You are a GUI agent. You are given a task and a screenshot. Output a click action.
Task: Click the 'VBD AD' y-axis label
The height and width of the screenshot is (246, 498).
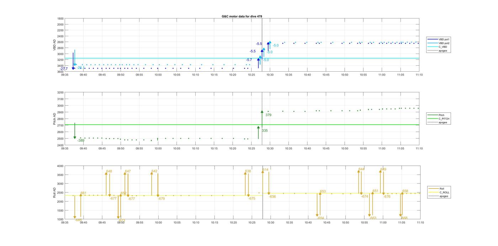point(54,45)
